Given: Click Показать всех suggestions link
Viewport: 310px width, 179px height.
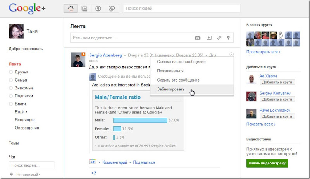Looking at the screenshot, I should coord(261,124).
